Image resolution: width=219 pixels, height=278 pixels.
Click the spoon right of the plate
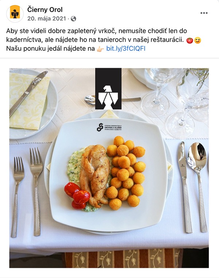[199, 187]
